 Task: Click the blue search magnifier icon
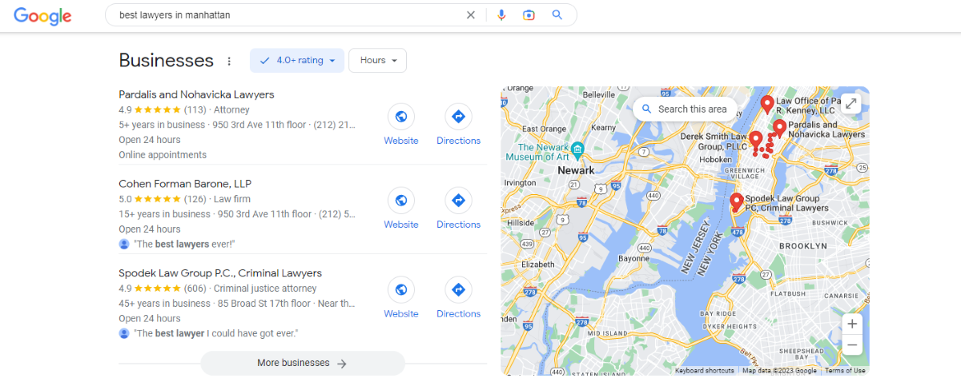(557, 15)
